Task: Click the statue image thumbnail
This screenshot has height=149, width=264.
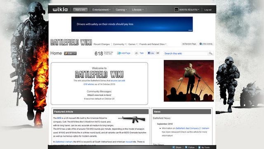Action: click(x=189, y=81)
